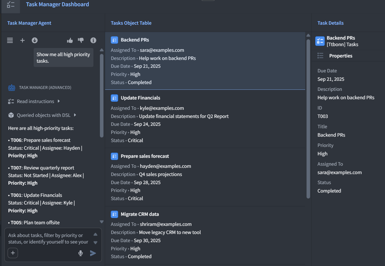Select the Task Manager Dashboard title tab
This screenshot has width=385, height=266.
point(57,4)
